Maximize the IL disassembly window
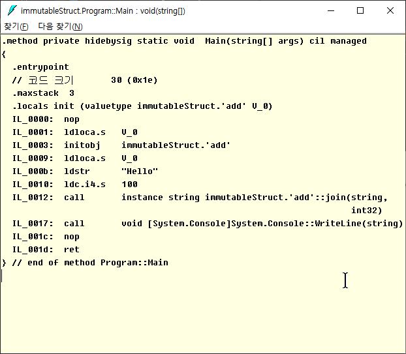 (x=360, y=10)
